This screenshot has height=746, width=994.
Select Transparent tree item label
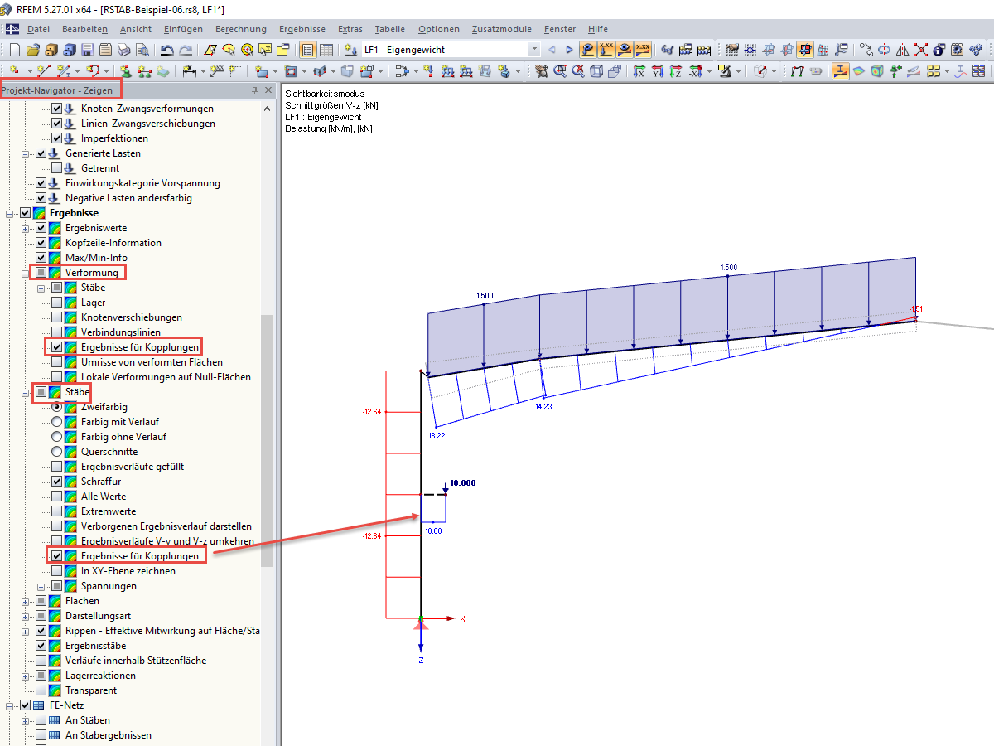tap(91, 690)
